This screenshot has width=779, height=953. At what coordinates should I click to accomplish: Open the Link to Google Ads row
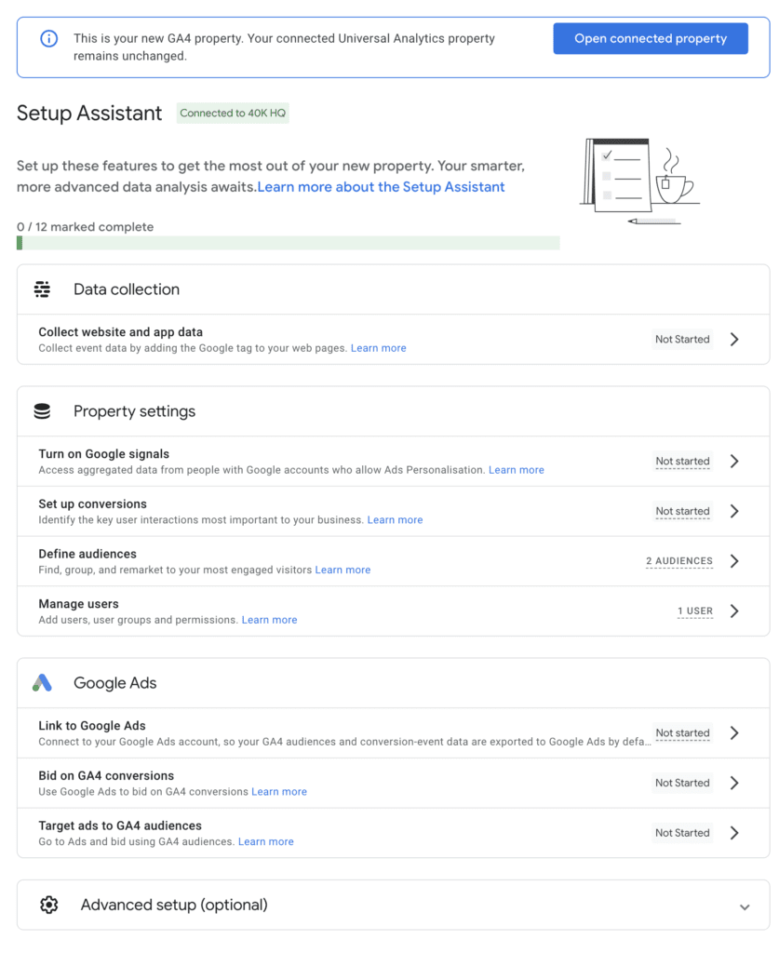[x=734, y=733]
